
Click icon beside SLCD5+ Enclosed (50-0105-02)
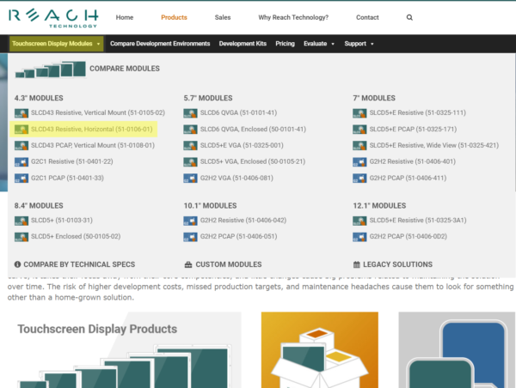[21, 237]
